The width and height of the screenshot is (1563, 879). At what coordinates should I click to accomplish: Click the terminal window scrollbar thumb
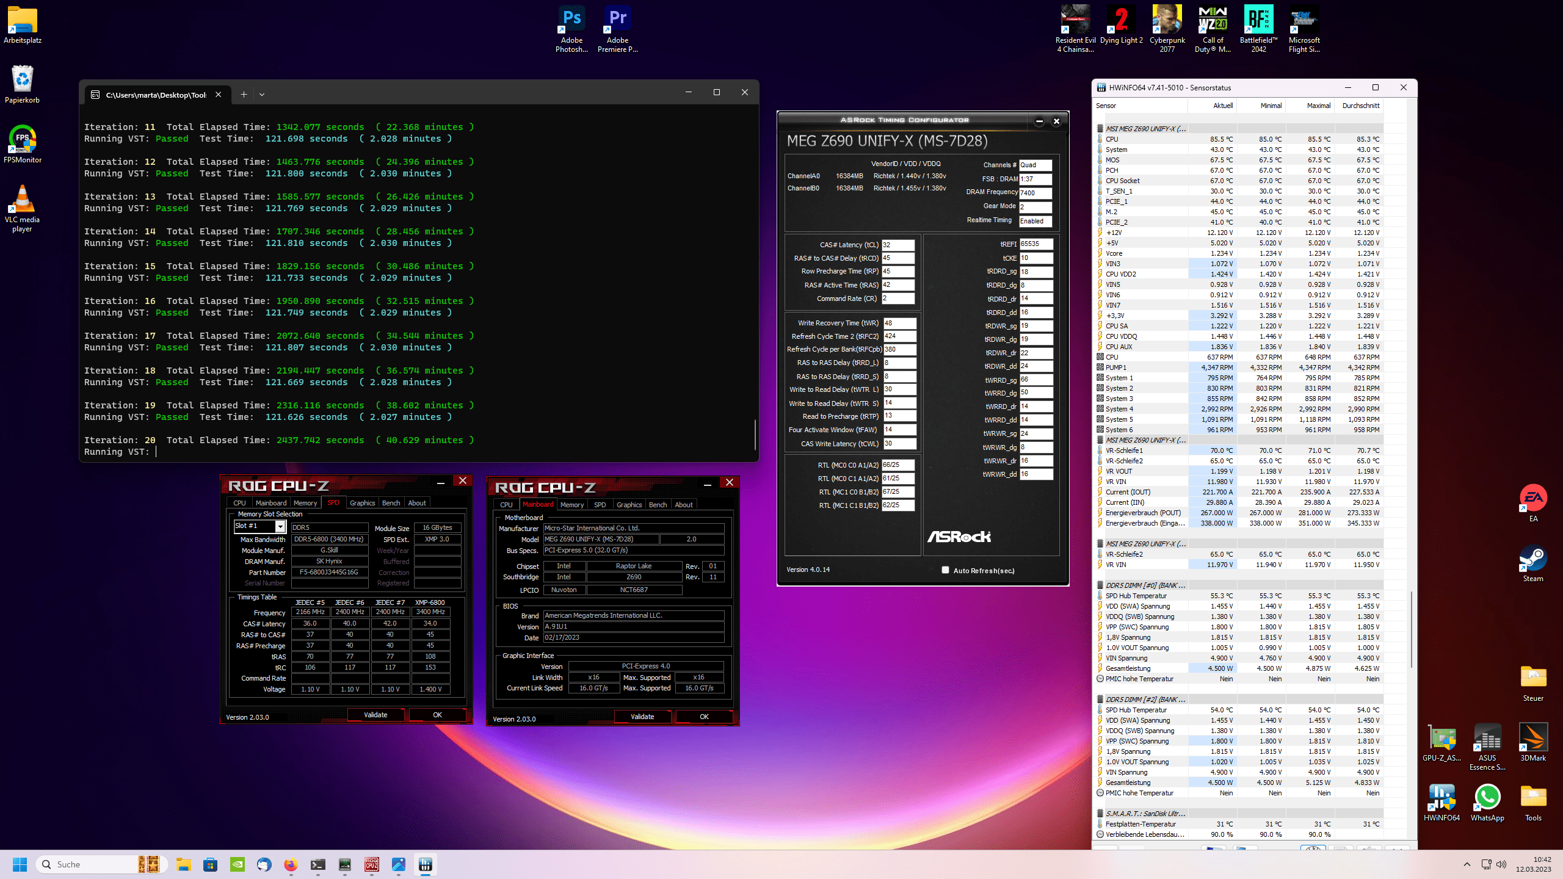click(x=755, y=435)
